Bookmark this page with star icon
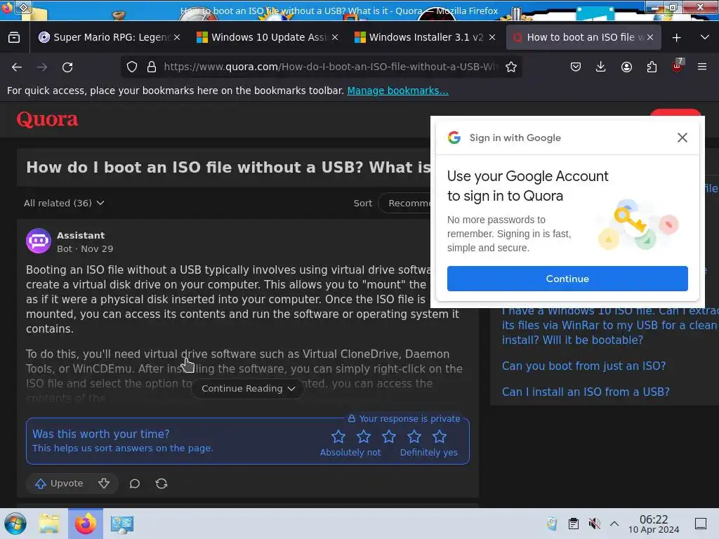719x539 pixels. point(511,67)
